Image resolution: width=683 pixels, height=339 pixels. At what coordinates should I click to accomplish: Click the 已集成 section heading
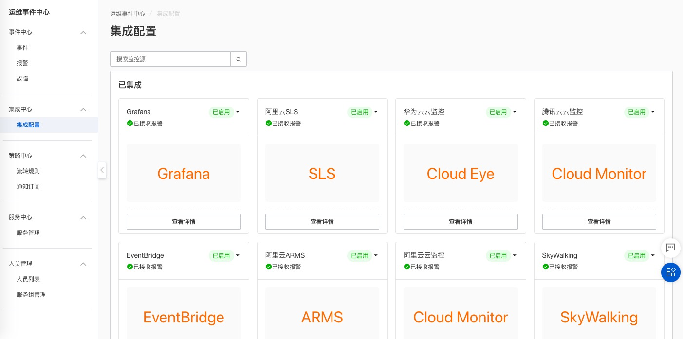click(x=130, y=85)
